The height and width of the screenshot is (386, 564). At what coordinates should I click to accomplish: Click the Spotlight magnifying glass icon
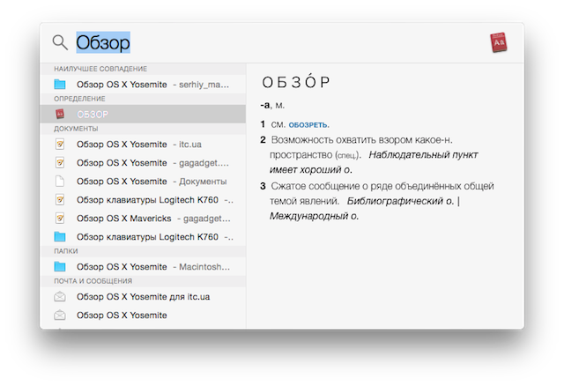(x=60, y=42)
